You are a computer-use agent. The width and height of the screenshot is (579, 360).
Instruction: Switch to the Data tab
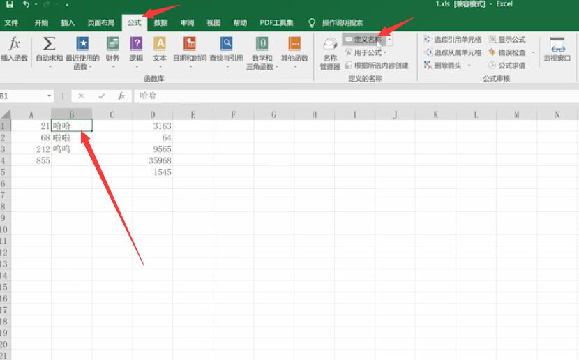pyautogui.click(x=160, y=22)
